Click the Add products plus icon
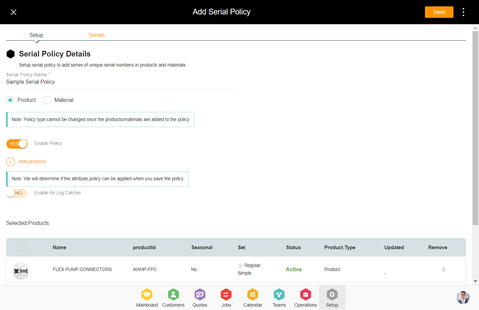Image resolution: width=479 pixels, height=310 pixels. [10, 162]
